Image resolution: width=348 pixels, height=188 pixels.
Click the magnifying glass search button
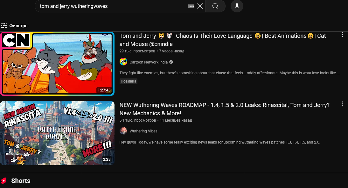tap(215, 6)
